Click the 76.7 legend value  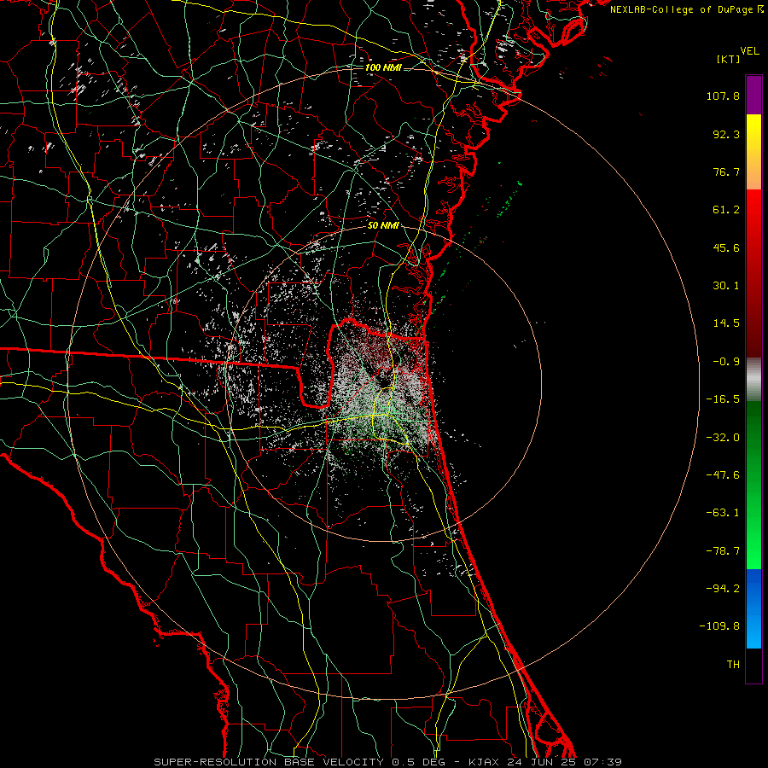(726, 172)
